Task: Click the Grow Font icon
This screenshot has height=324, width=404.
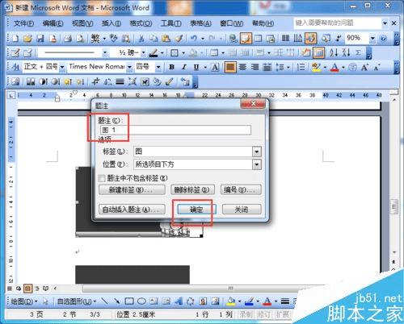Action: tap(365, 67)
